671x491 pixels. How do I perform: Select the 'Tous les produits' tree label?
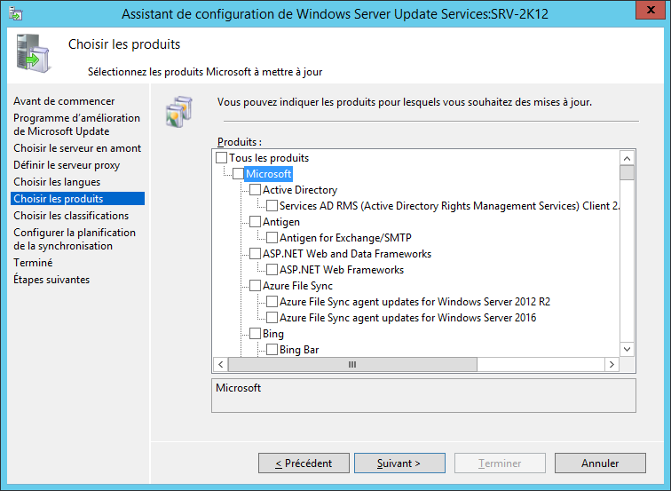coord(269,157)
